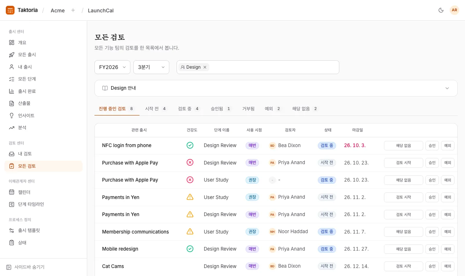Click 사이드바 숨기기 to collapse sidebar
The image size is (465, 276).
pos(25,267)
